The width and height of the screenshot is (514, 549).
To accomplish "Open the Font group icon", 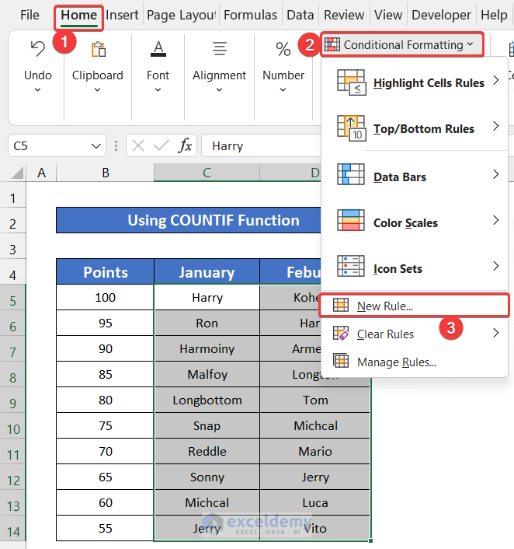I will click(158, 49).
